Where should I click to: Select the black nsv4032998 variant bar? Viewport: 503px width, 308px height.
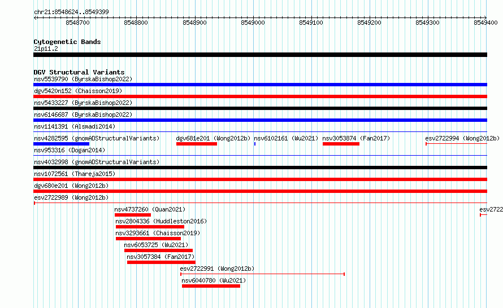[x=260, y=168]
